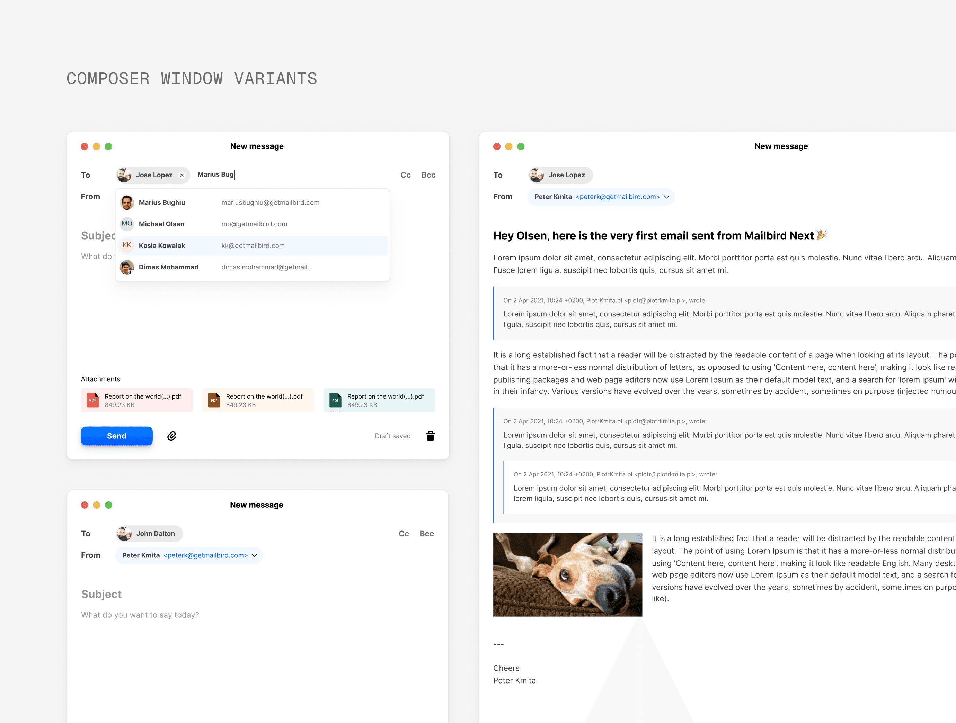Click the MO avatar for Michael Olsen
This screenshot has height=723, width=956.
pyautogui.click(x=127, y=224)
